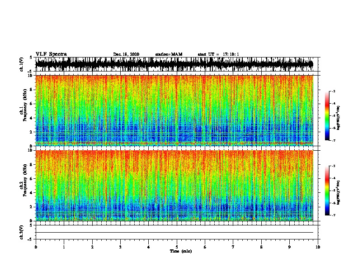Click the "2" kHz tick on ch.1 axis

point(31,132)
